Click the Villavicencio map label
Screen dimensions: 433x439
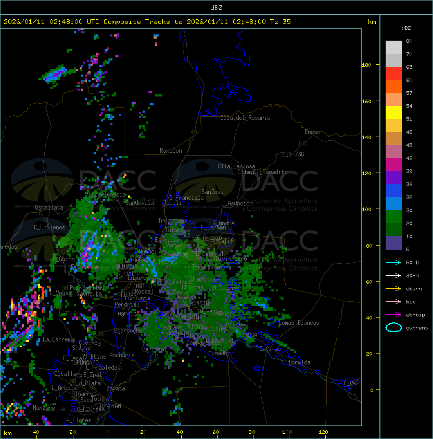105,194
